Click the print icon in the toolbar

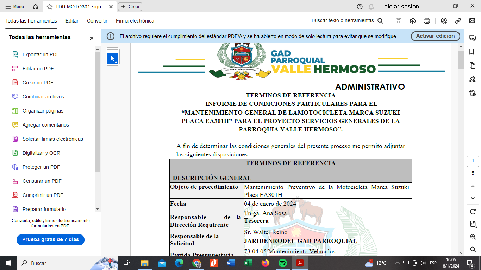[427, 21]
